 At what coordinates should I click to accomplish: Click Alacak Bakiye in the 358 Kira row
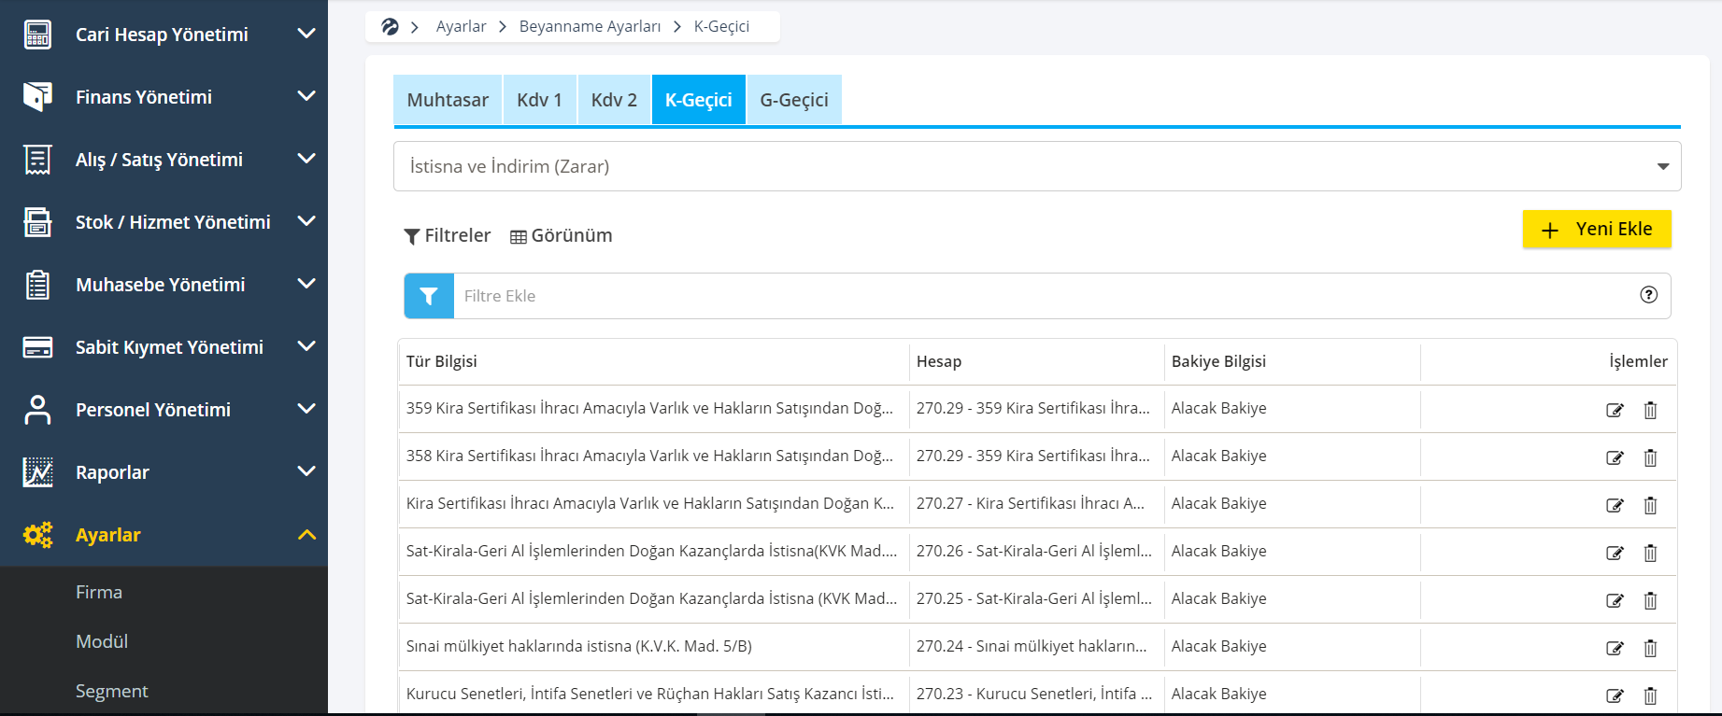coord(1218,456)
